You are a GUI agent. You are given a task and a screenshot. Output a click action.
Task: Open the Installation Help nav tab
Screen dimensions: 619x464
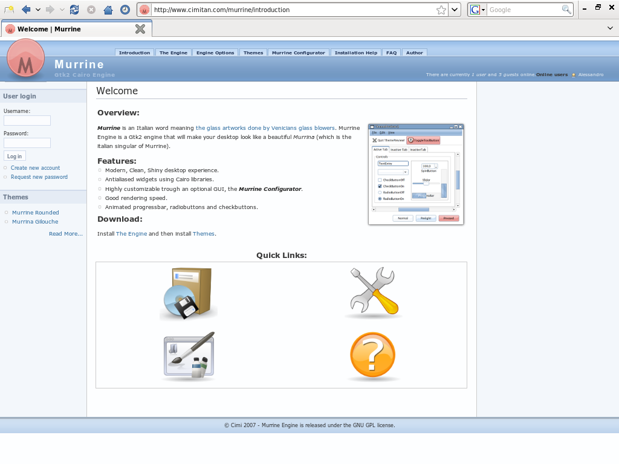pyautogui.click(x=356, y=53)
